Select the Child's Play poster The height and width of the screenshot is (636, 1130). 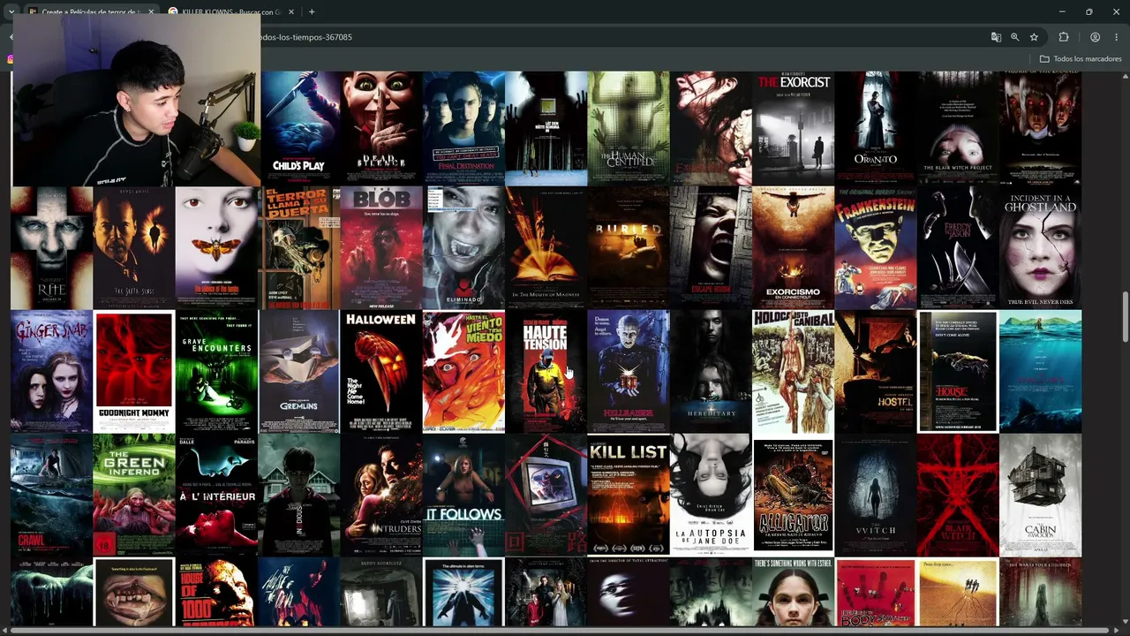click(298, 128)
